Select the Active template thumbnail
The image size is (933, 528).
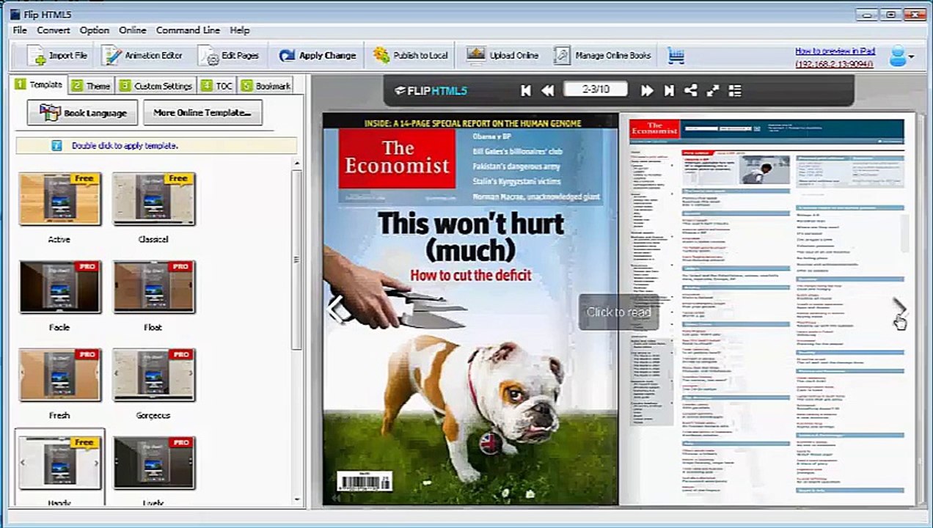coord(59,199)
